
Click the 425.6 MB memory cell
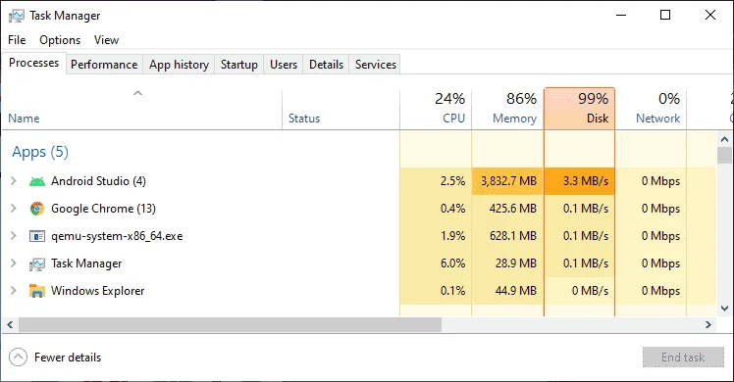[x=507, y=209]
